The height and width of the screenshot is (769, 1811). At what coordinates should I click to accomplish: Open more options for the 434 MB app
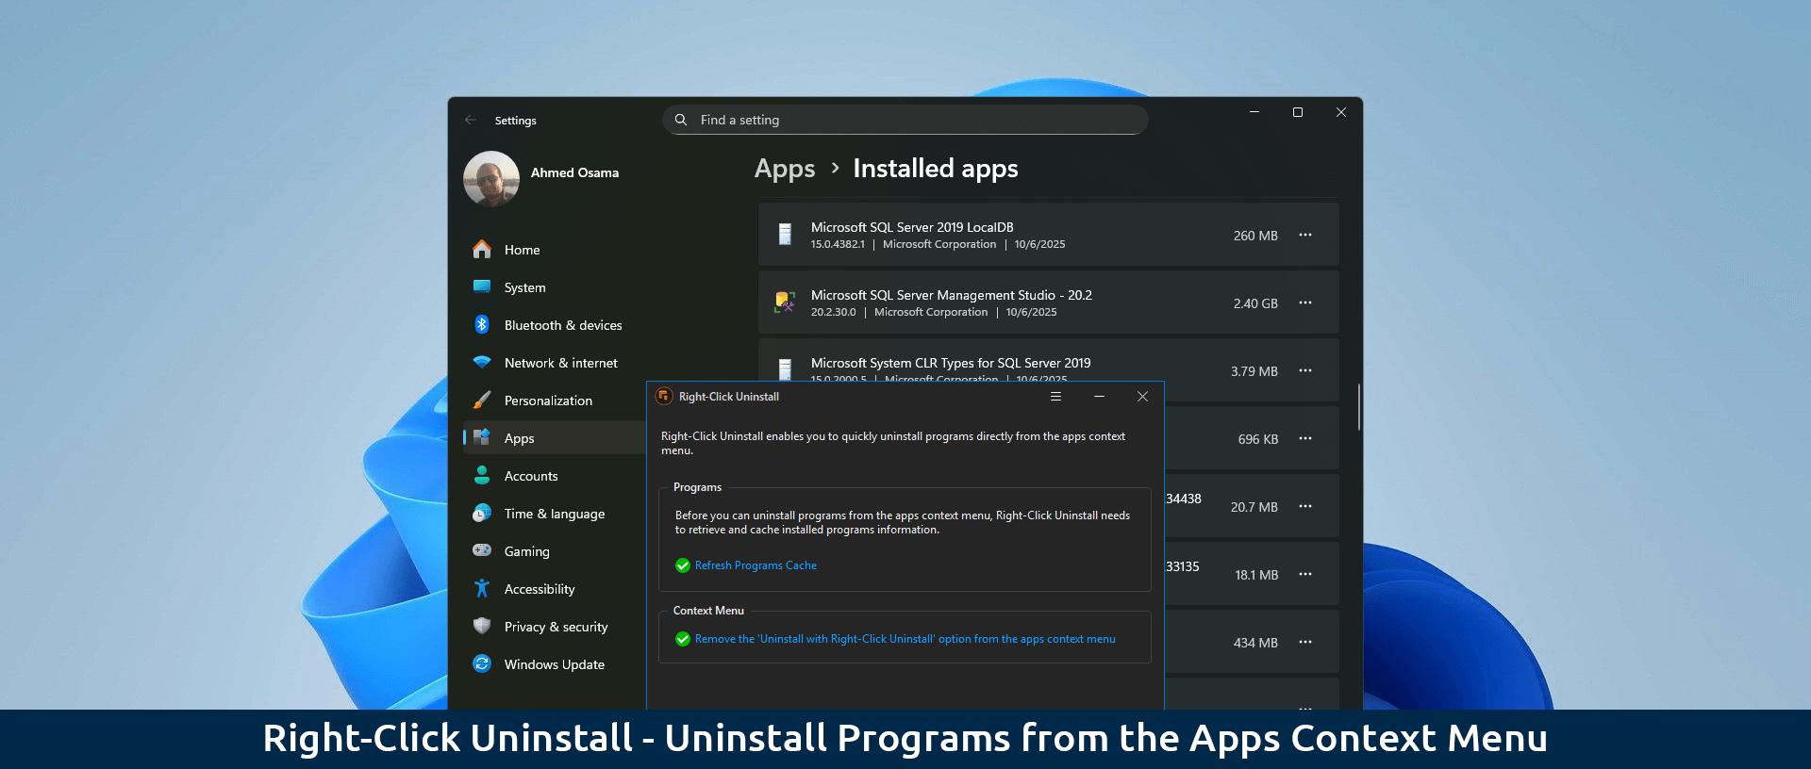click(x=1305, y=642)
